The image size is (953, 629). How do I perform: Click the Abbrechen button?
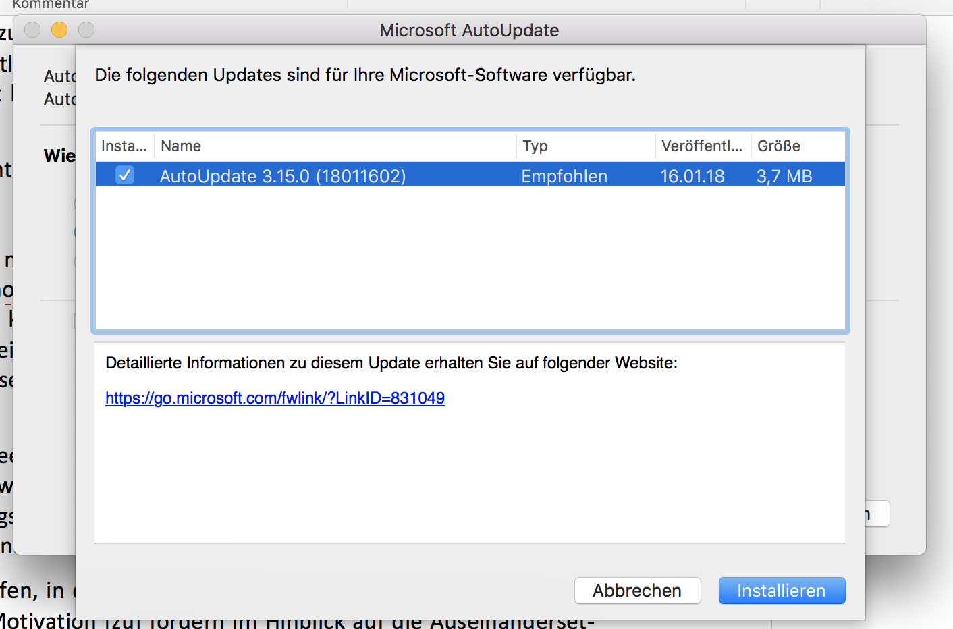(x=637, y=591)
